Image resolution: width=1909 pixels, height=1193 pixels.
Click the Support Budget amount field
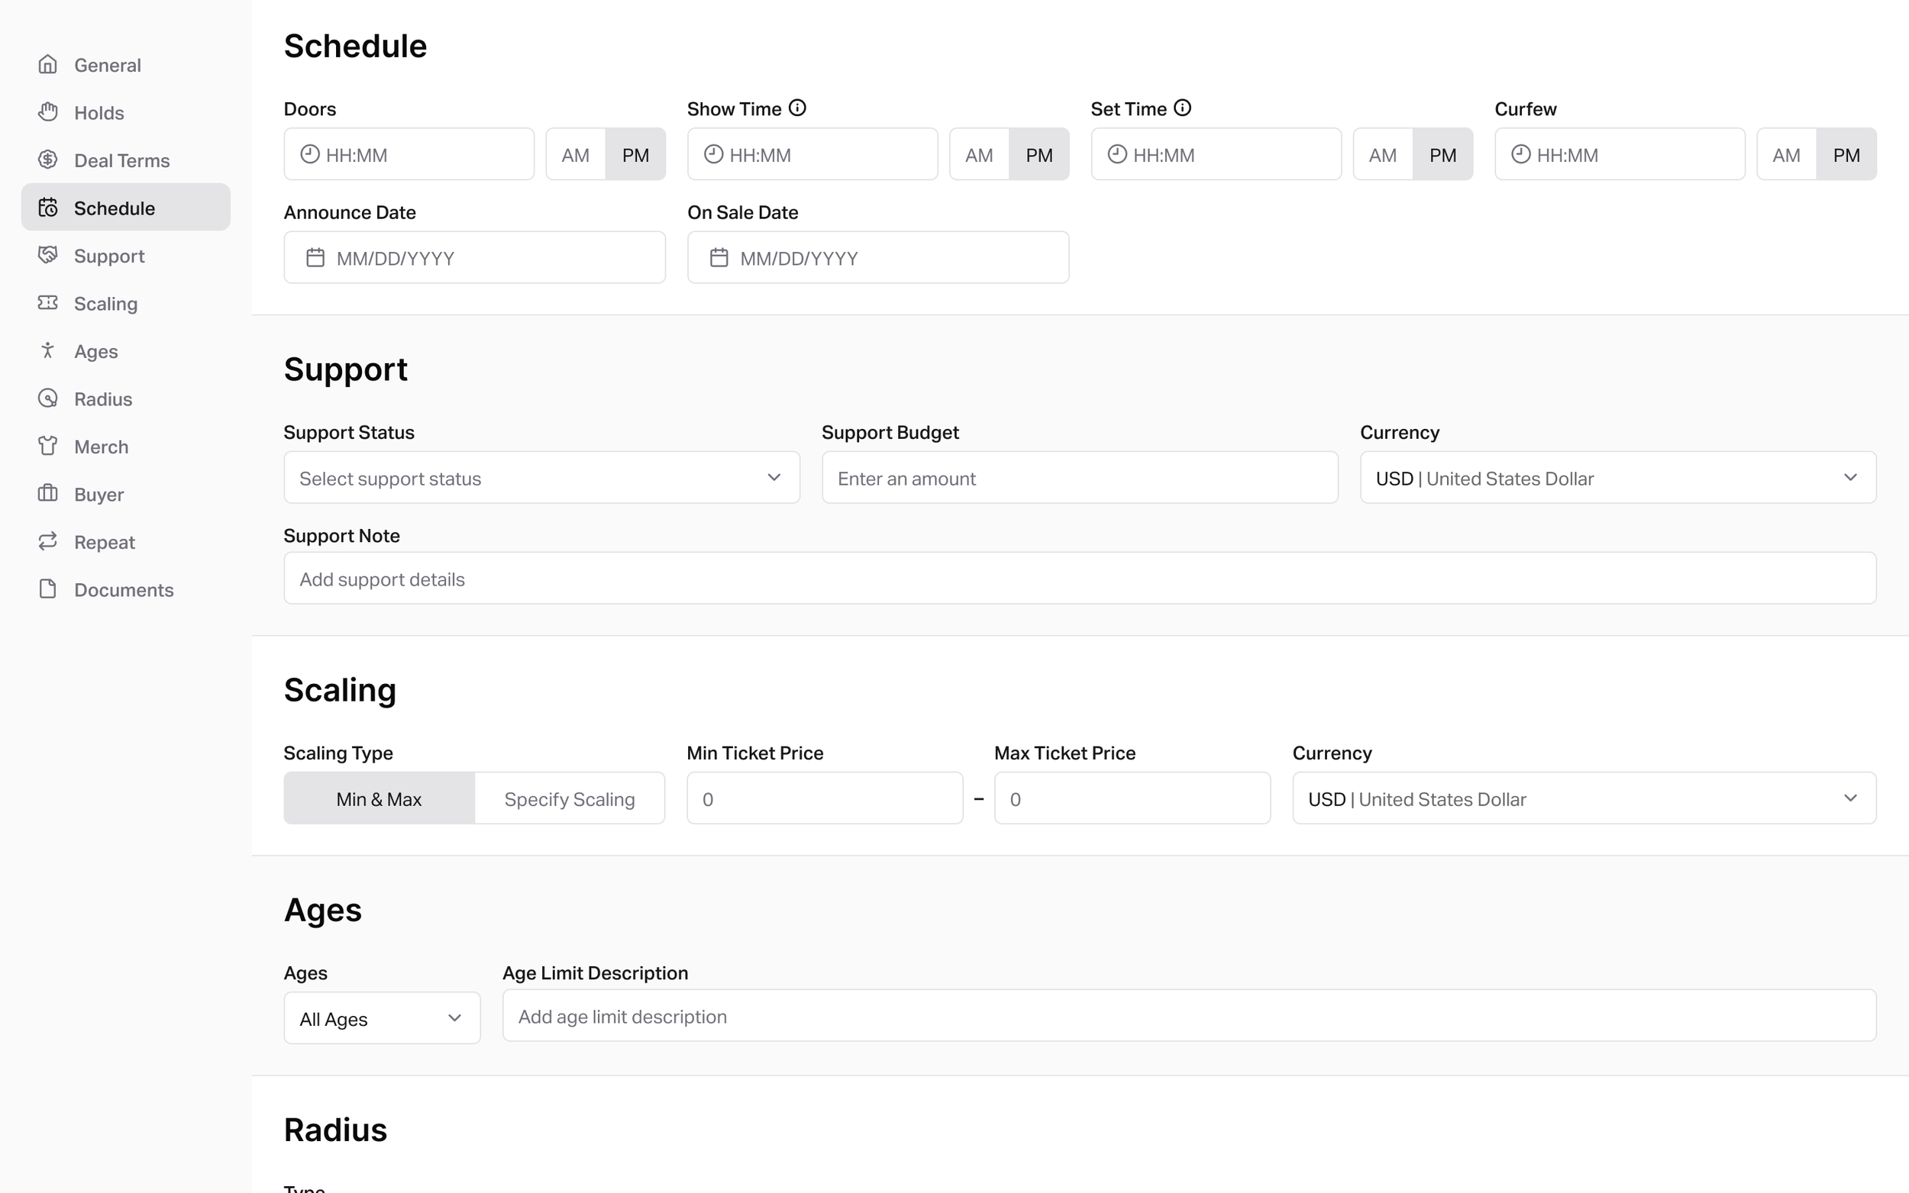coord(1079,477)
